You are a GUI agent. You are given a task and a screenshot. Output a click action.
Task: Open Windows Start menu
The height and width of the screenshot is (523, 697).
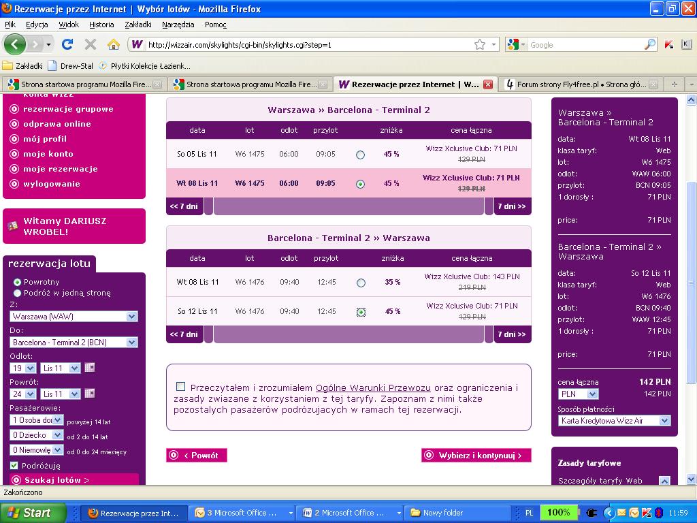coord(33,513)
